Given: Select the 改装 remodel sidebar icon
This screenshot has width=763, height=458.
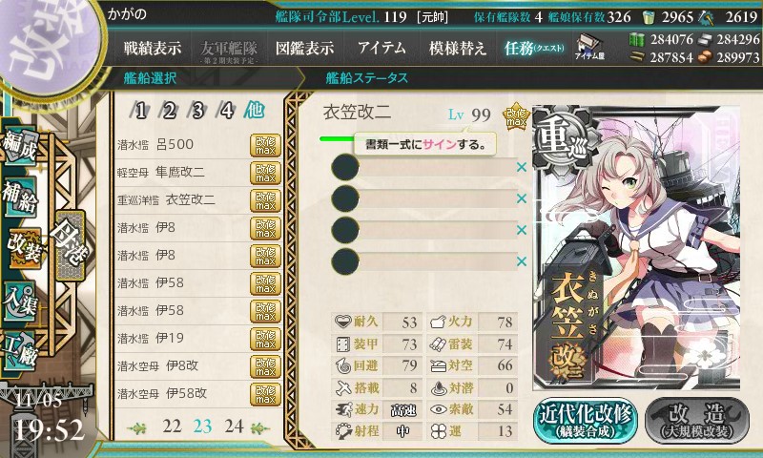Looking at the screenshot, I should 23,247.
